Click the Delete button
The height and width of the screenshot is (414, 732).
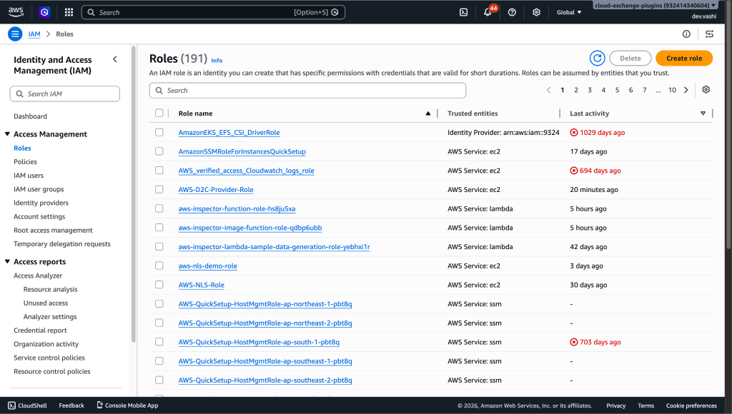tap(630, 59)
